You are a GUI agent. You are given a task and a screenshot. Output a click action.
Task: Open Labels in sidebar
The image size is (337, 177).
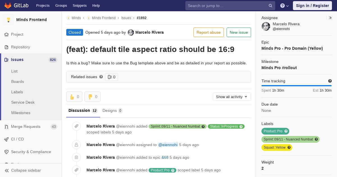tap(17, 92)
